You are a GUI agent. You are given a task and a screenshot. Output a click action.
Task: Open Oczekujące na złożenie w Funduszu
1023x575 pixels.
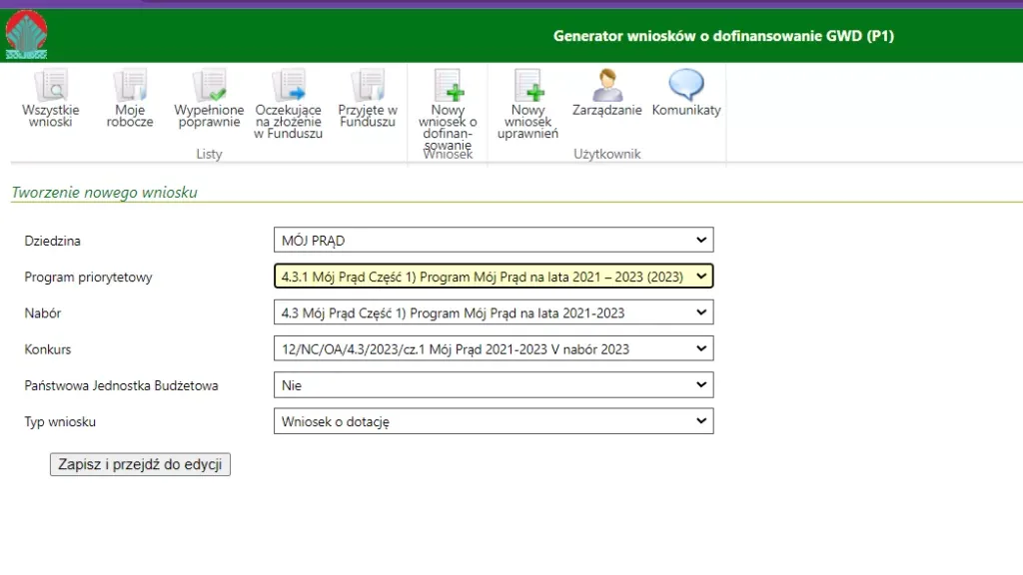pyautogui.click(x=288, y=104)
